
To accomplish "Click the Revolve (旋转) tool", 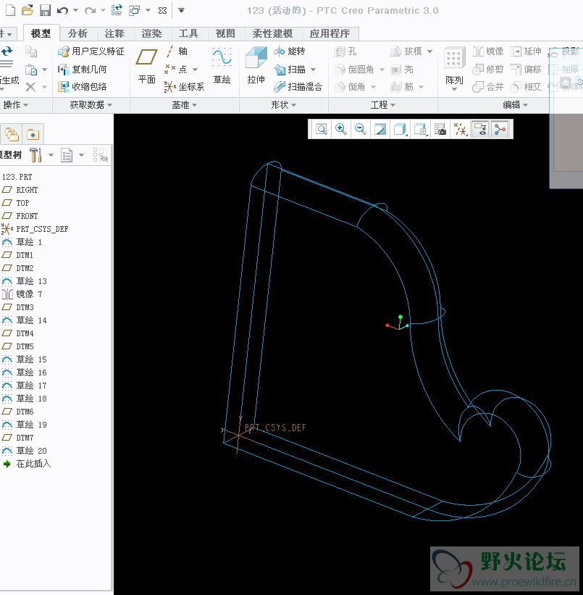I will point(290,51).
